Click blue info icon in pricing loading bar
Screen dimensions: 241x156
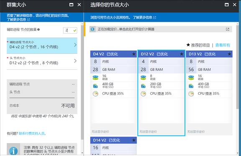(92, 29)
